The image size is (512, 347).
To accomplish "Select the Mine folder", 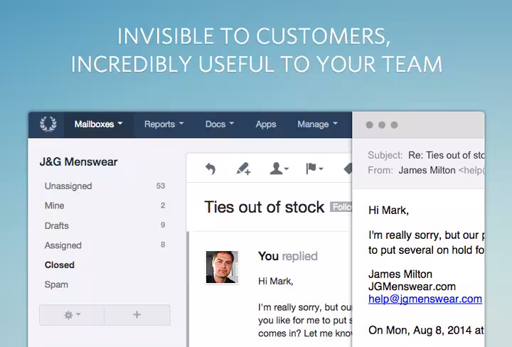I will [x=105, y=205].
